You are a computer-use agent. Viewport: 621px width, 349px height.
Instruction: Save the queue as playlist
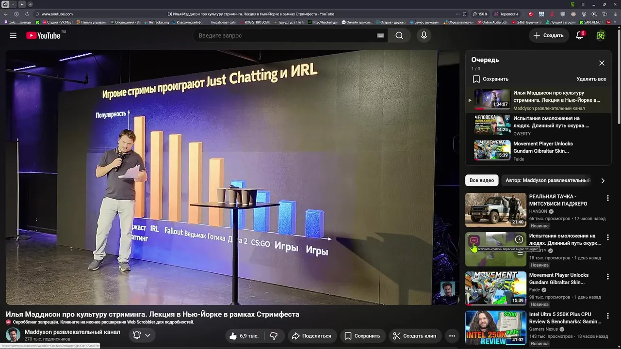coord(490,79)
